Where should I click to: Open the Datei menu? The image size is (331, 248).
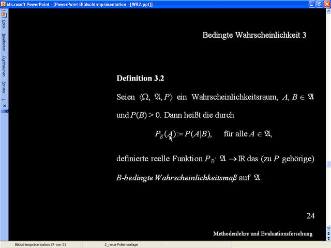click(4, 25)
